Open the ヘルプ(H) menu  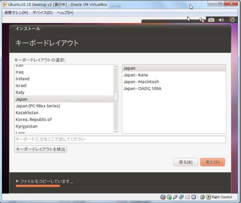[65, 12]
